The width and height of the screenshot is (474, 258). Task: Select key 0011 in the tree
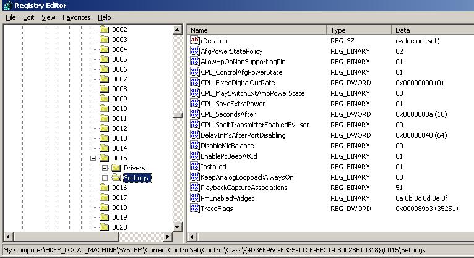point(119,119)
